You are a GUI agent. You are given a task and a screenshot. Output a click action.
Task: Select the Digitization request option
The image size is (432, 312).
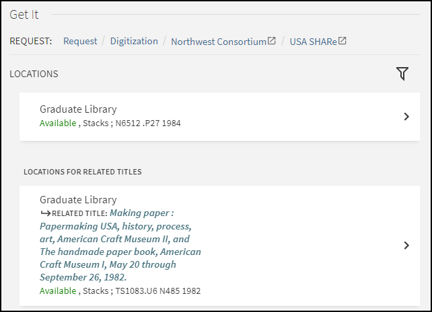[134, 42]
